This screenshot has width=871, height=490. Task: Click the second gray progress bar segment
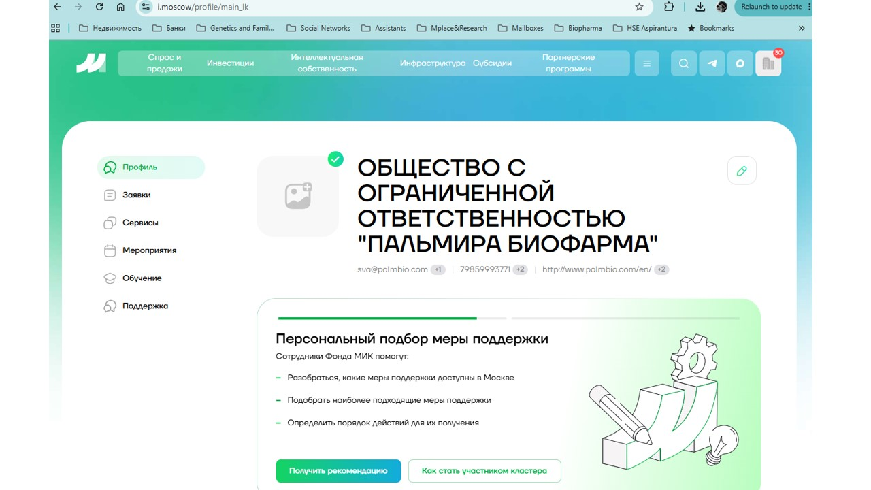click(625, 318)
